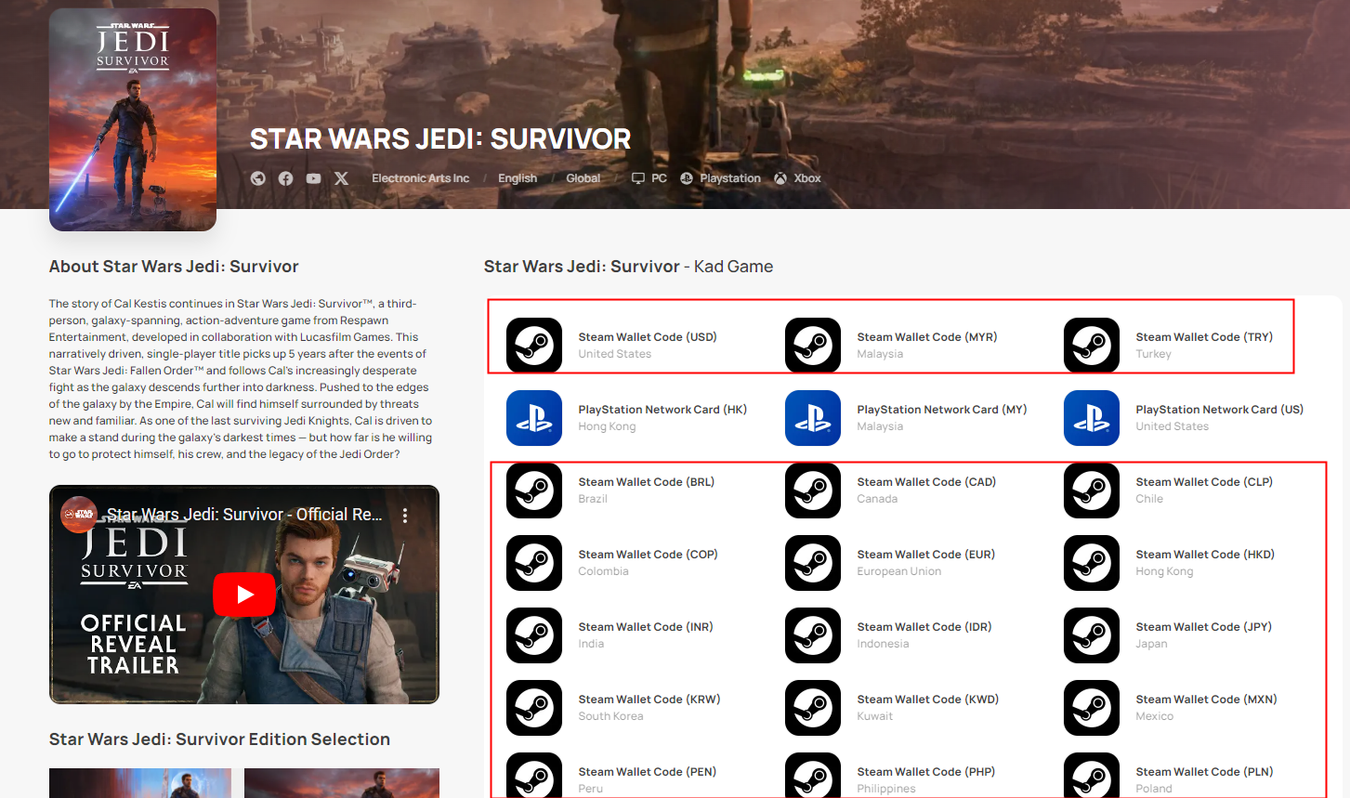The width and height of the screenshot is (1350, 798).
Task: Click the PC monitor platform icon
Action: 638,178
